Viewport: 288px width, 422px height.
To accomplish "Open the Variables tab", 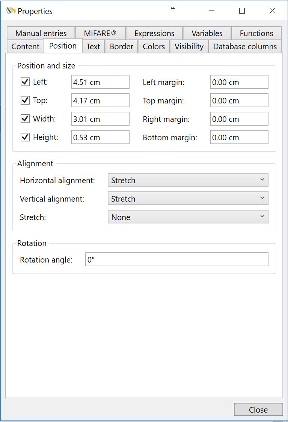I will 207,33.
